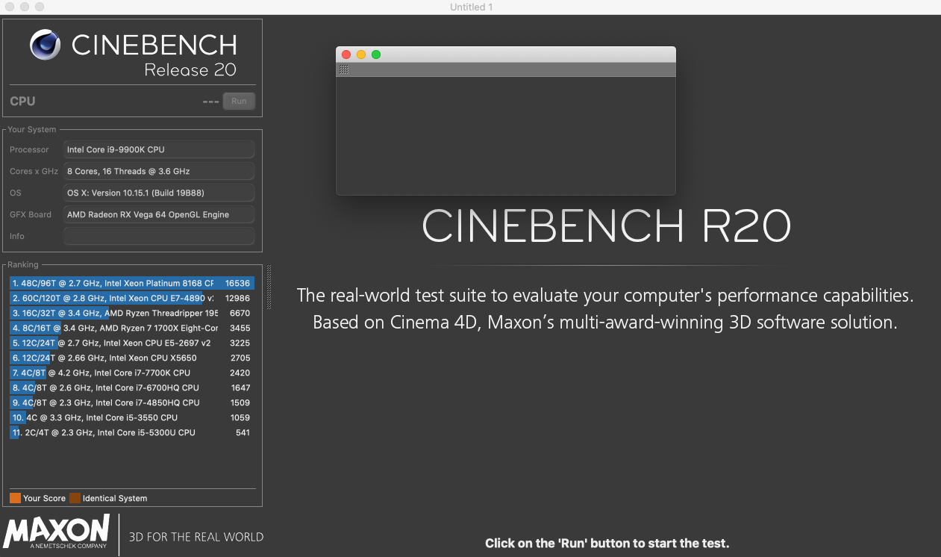Click the panel splitter grip handle

(x=269, y=287)
